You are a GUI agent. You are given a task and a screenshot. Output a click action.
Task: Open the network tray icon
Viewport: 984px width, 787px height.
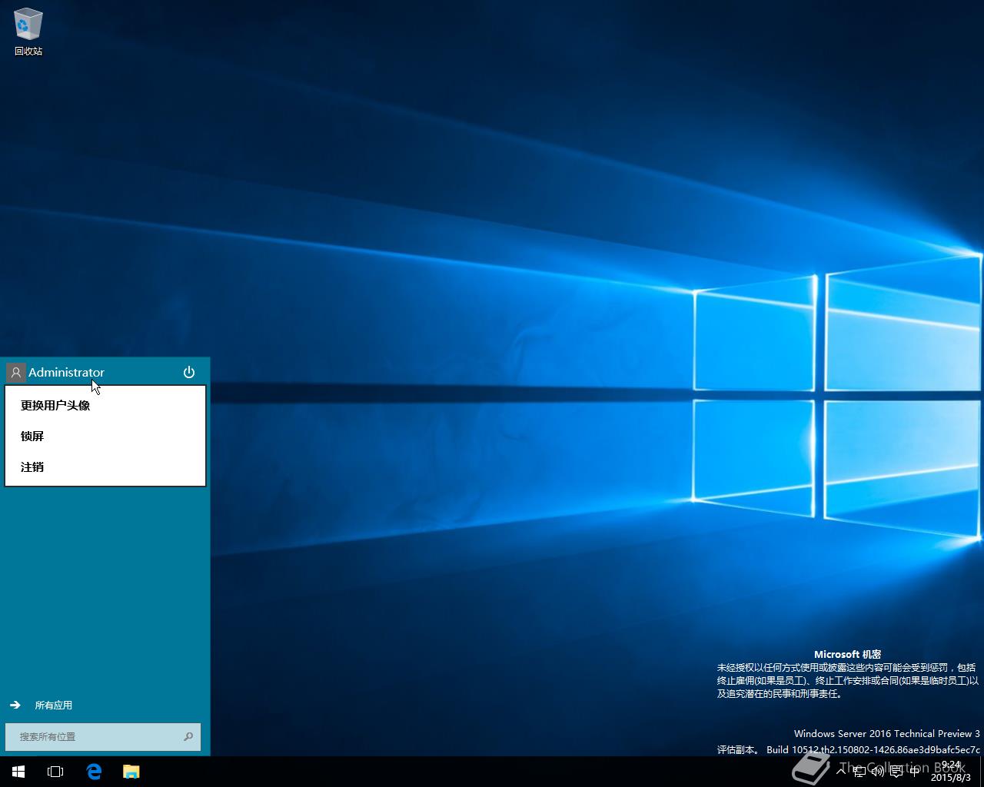click(x=859, y=772)
